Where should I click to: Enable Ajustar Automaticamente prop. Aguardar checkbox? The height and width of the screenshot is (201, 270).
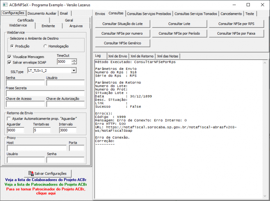pos(9,119)
